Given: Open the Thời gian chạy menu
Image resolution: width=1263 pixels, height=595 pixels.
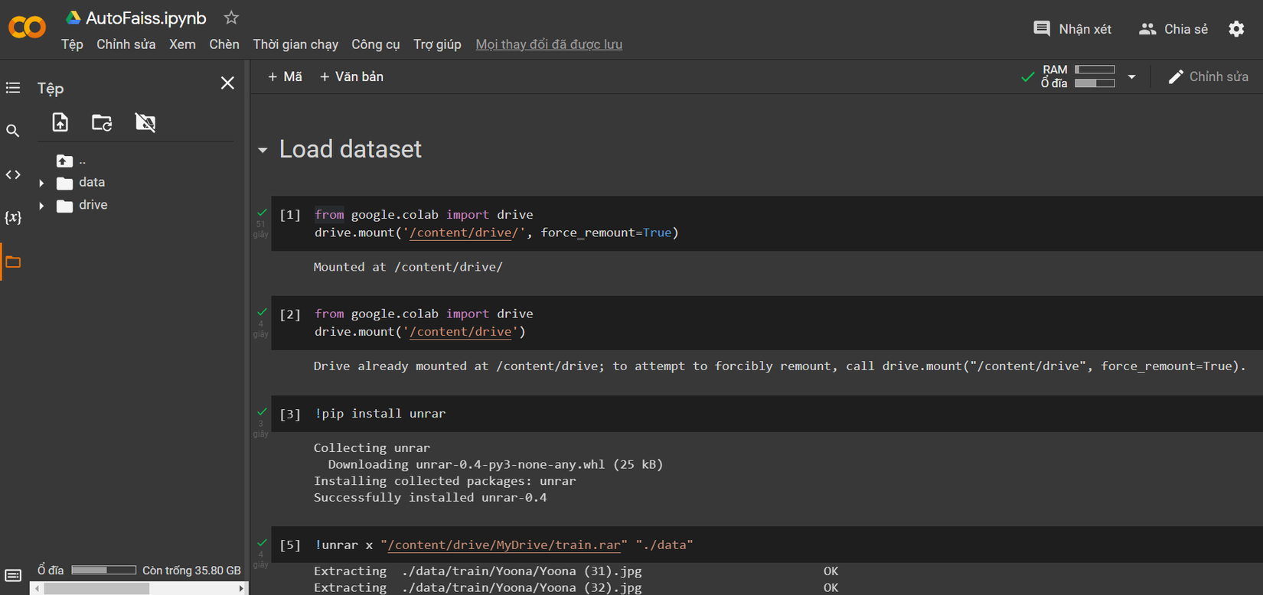Looking at the screenshot, I should (x=295, y=44).
